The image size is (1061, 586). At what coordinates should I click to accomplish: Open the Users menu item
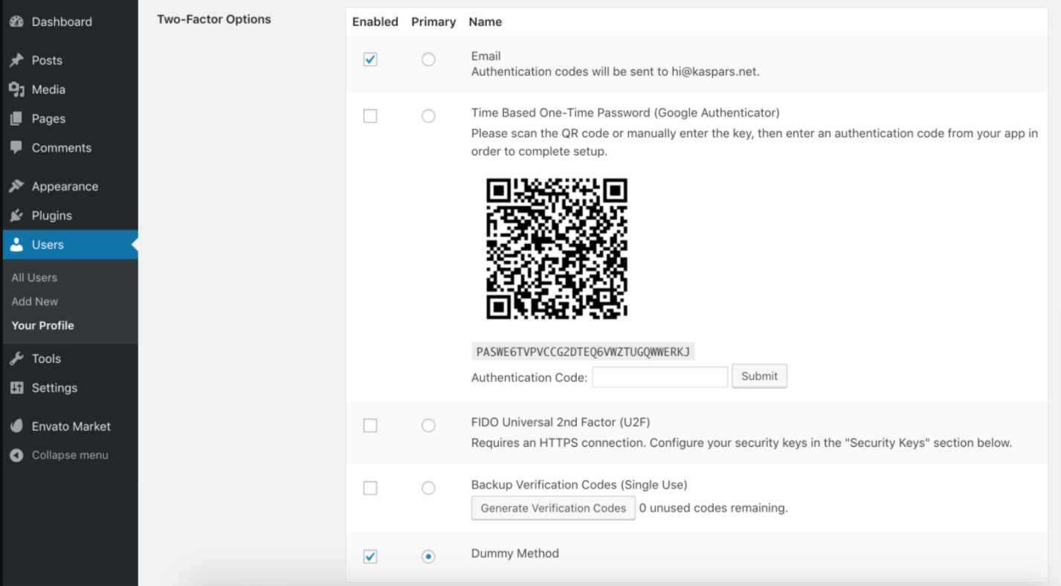[x=69, y=245]
